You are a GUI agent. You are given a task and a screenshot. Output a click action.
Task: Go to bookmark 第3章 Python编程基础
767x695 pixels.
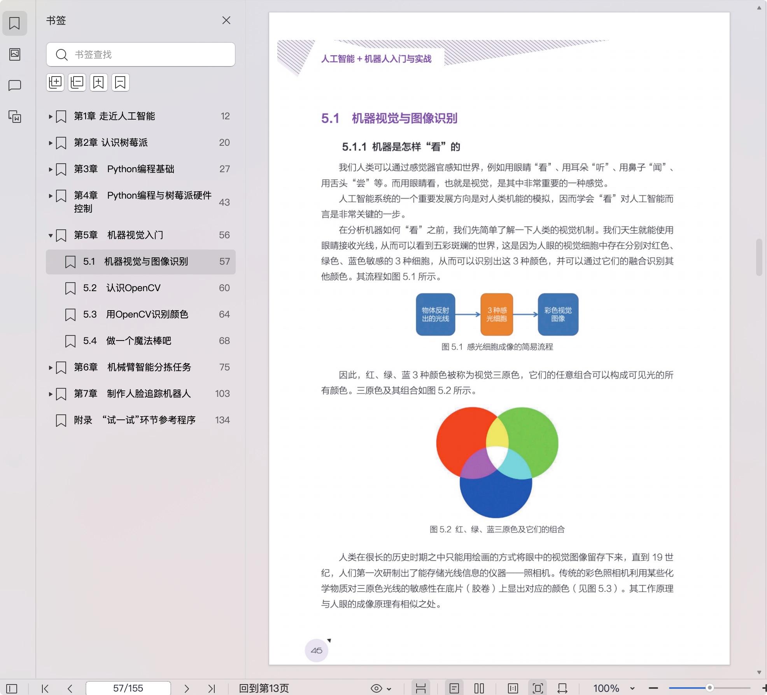pyautogui.click(x=140, y=169)
